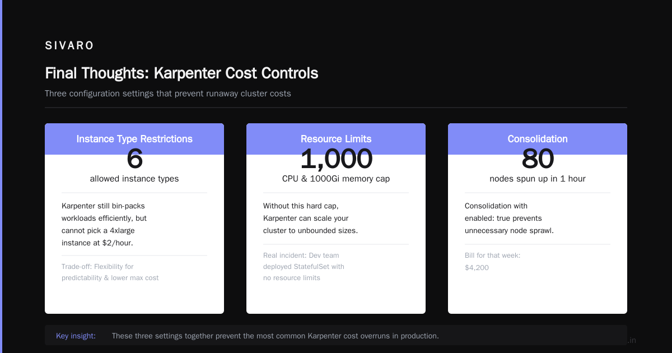This screenshot has height=353, width=672.
Task: Select the 'allowed instance types' label
Action: (134, 179)
